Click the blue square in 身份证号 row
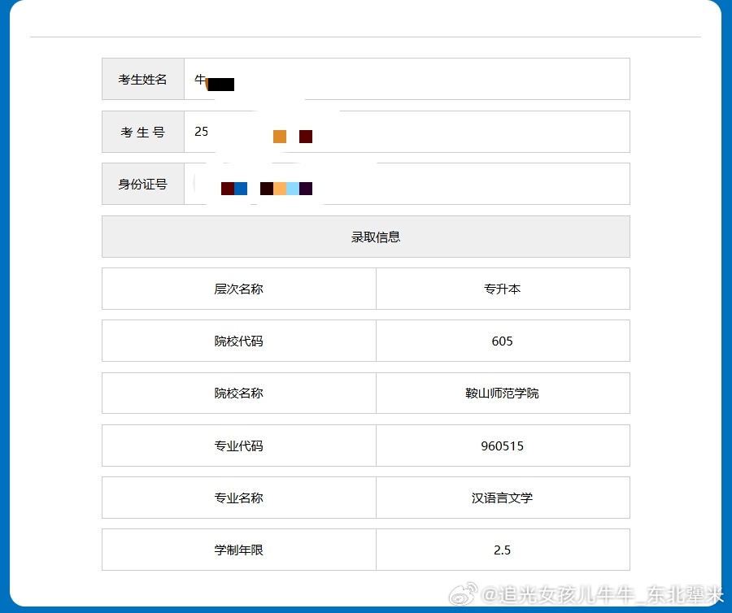 pos(241,188)
